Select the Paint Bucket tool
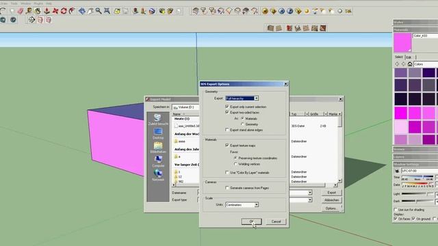The width and height of the screenshot is (438, 246). [x=38, y=11]
